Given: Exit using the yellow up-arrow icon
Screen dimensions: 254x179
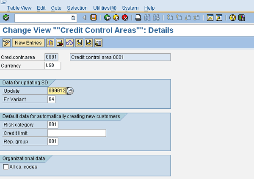Looking at the screenshot, I should point(116,17).
